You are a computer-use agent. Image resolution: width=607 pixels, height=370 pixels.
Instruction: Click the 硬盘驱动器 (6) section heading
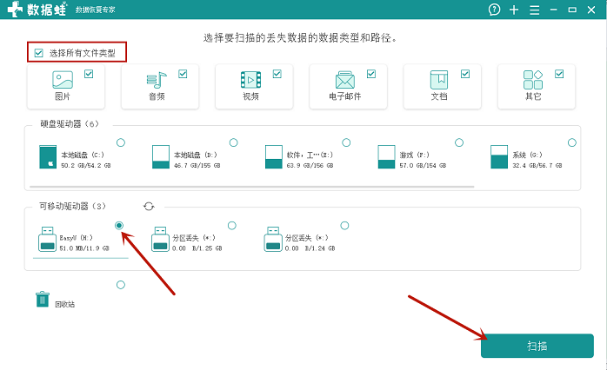(70, 124)
